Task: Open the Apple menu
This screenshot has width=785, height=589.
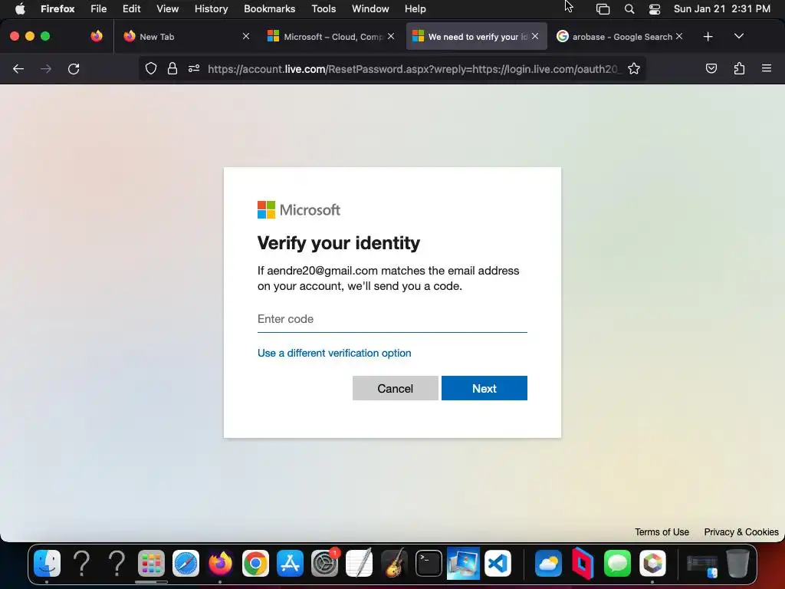Action: pos(19,8)
